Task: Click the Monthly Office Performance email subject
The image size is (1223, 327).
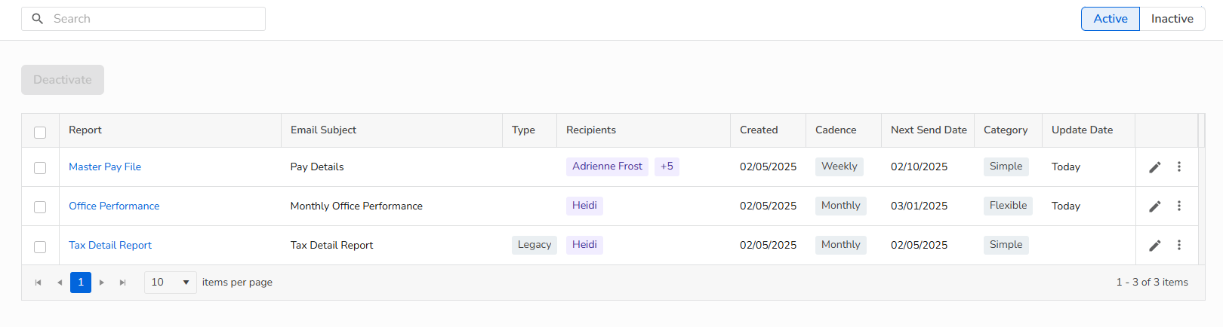Action: [356, 206]
